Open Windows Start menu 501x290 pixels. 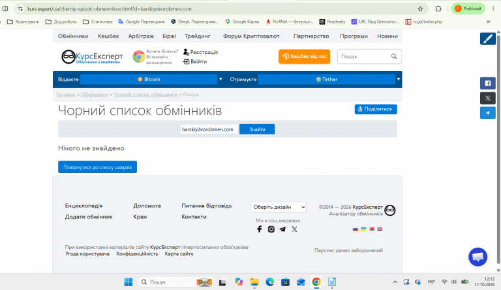coord(128,282)
